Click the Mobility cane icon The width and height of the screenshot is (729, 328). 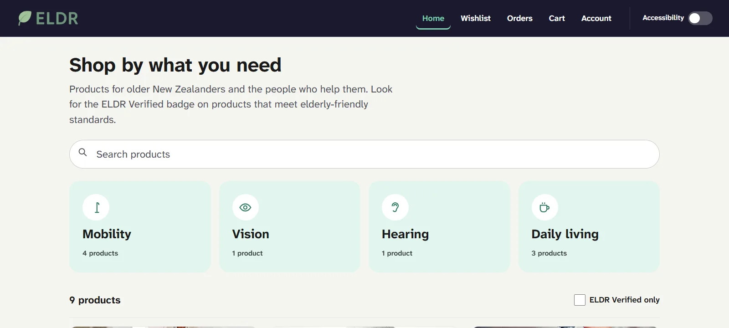96,207
